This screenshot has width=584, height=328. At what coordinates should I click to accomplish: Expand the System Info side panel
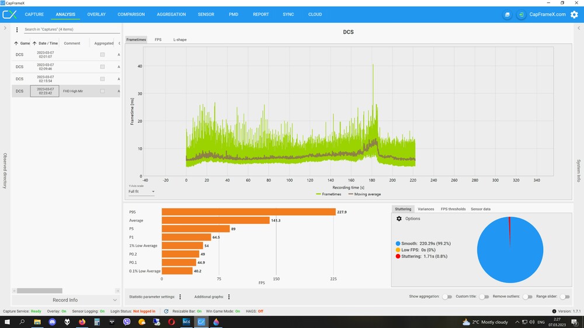coord(579,28)
